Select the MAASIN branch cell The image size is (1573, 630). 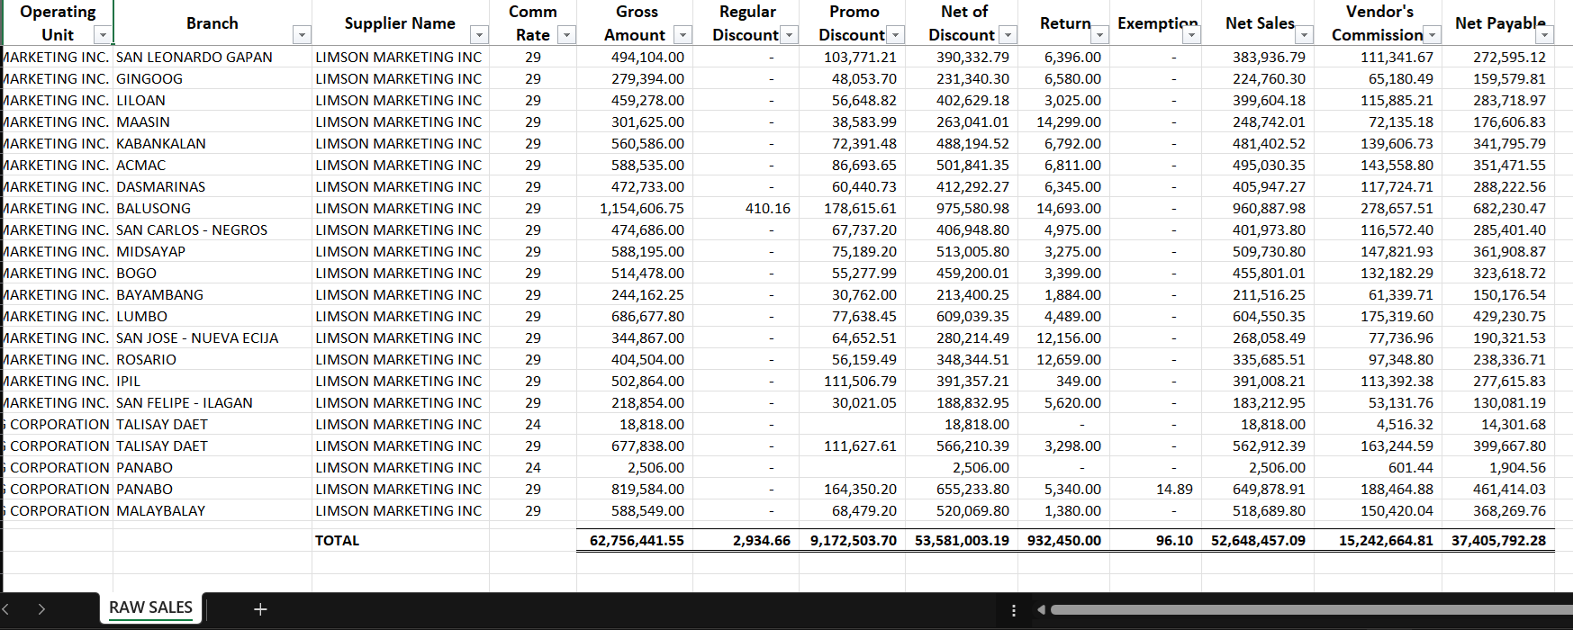click(212, 121)
